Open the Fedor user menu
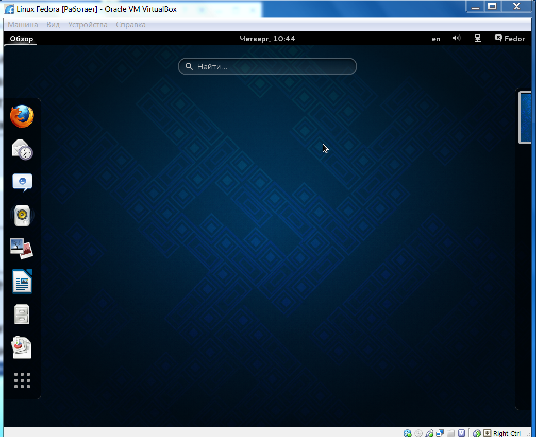This screenshot has height=437, width=536. point(510,39)
